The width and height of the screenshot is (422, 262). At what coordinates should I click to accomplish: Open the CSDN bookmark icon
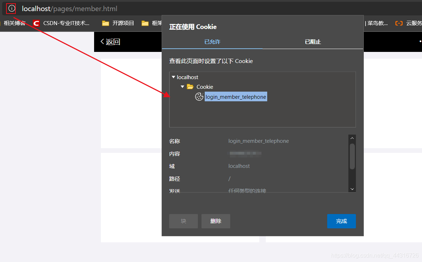click(x=36, y=23)
